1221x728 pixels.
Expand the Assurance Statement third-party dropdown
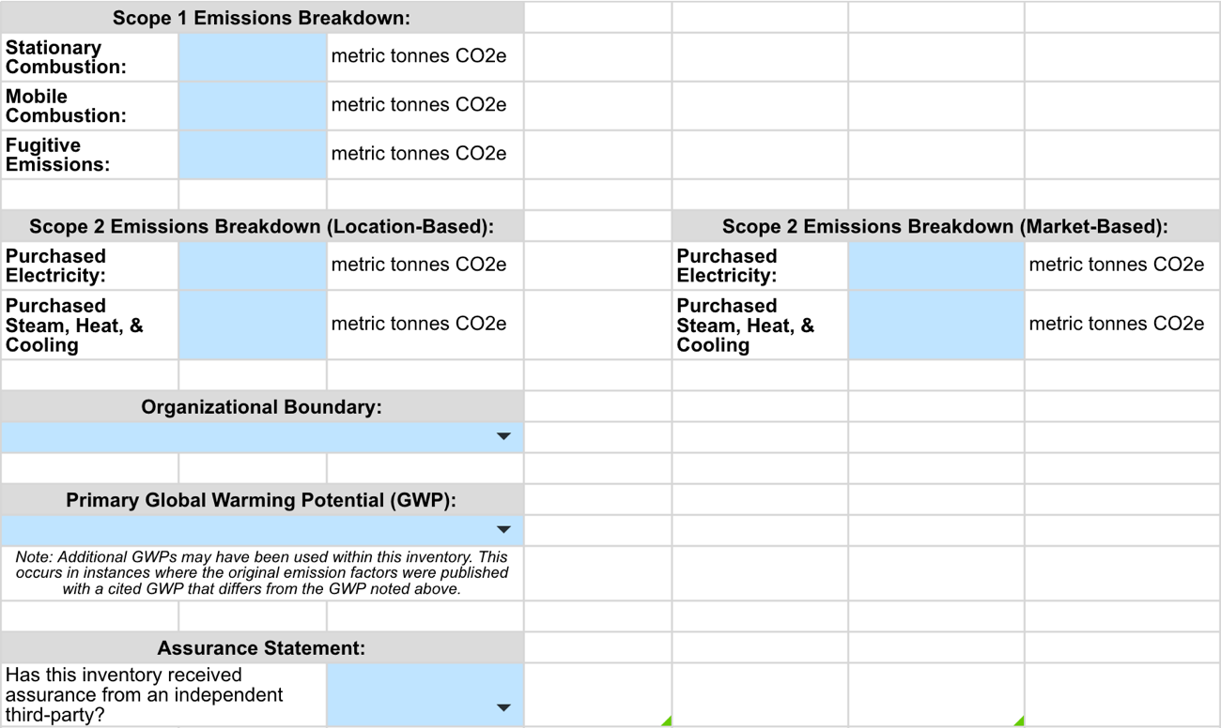click(x=503, y=707)
